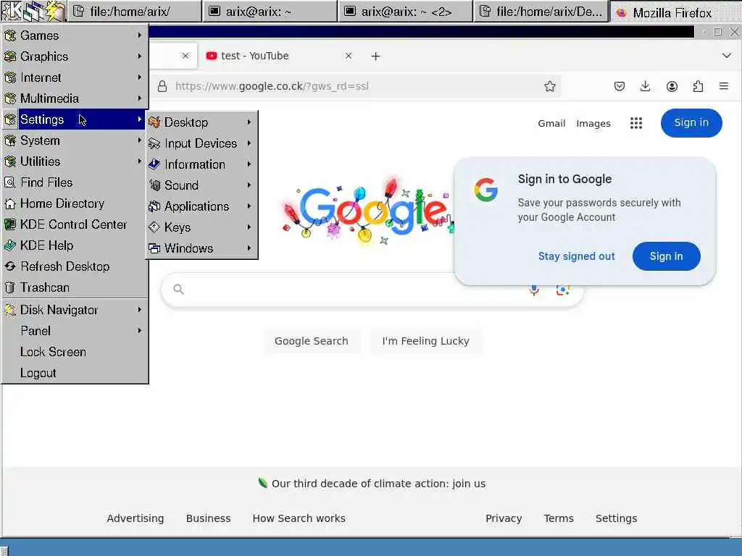Open the Pocket save icon
Screen dimensions: 742x556
[x=620, y=86]
